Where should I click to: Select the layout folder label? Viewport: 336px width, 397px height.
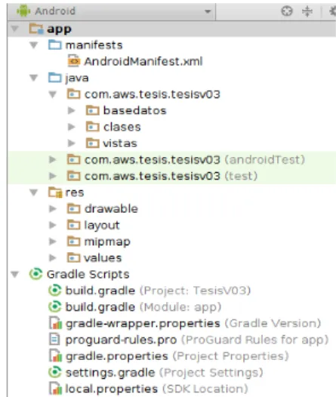(102, 226)
